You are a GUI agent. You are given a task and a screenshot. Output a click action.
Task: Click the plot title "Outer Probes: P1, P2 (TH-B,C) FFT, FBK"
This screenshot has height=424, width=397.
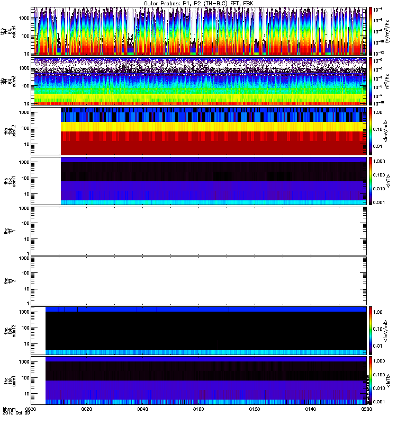click(198, 4)
